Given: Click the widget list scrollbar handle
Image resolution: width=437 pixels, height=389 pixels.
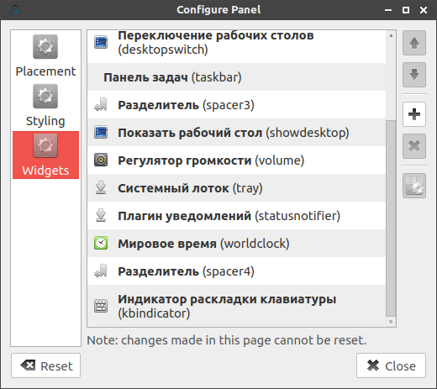Looking at the screenshot, I should coord(391,218).
